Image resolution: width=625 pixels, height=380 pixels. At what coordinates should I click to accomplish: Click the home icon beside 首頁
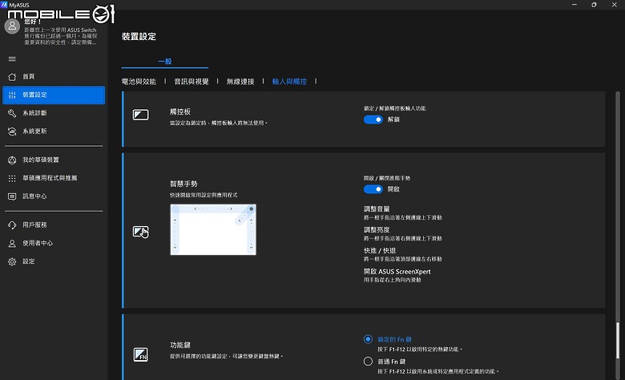pos(12,76)
